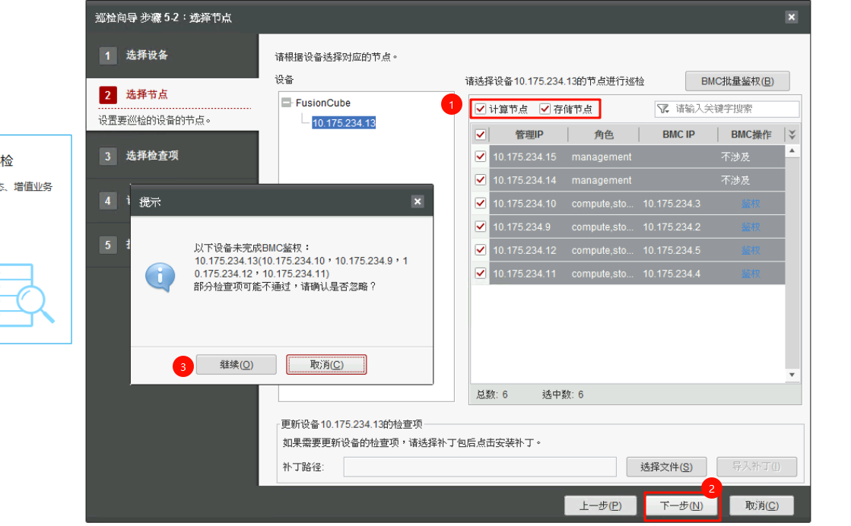Select tree item 10.175.234.13

[344, 123]
